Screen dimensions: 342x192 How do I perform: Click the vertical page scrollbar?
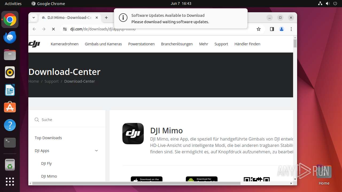[295, 43]
